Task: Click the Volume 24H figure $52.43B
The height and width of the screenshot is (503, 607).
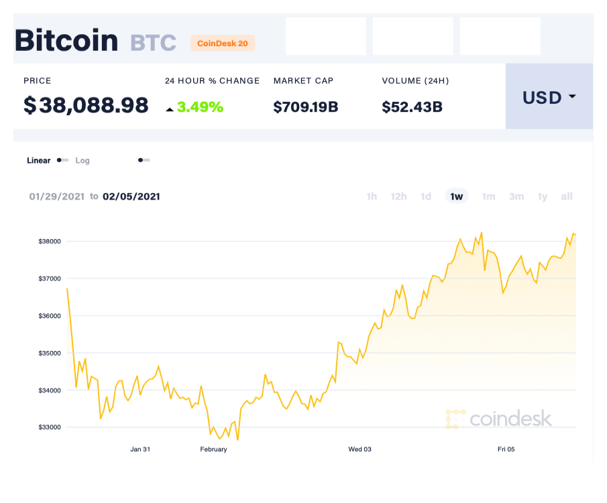Action: pyautogui.click(x=412, y=106)
